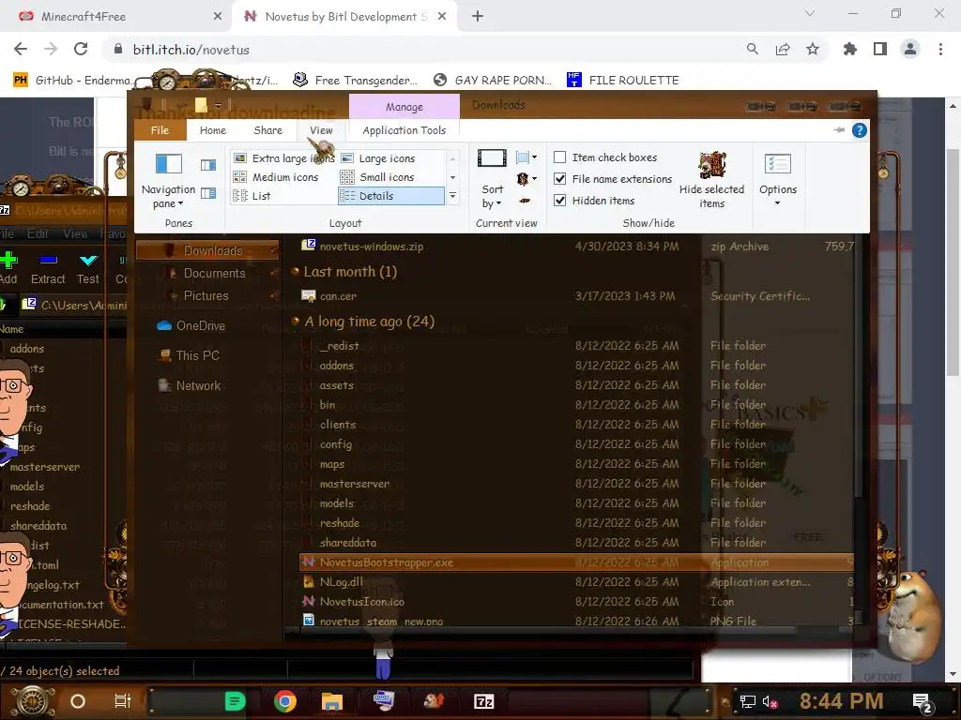
Task: Click Chrome bookmark star icon
Action: pyautogui.click(x=813, y=50)
